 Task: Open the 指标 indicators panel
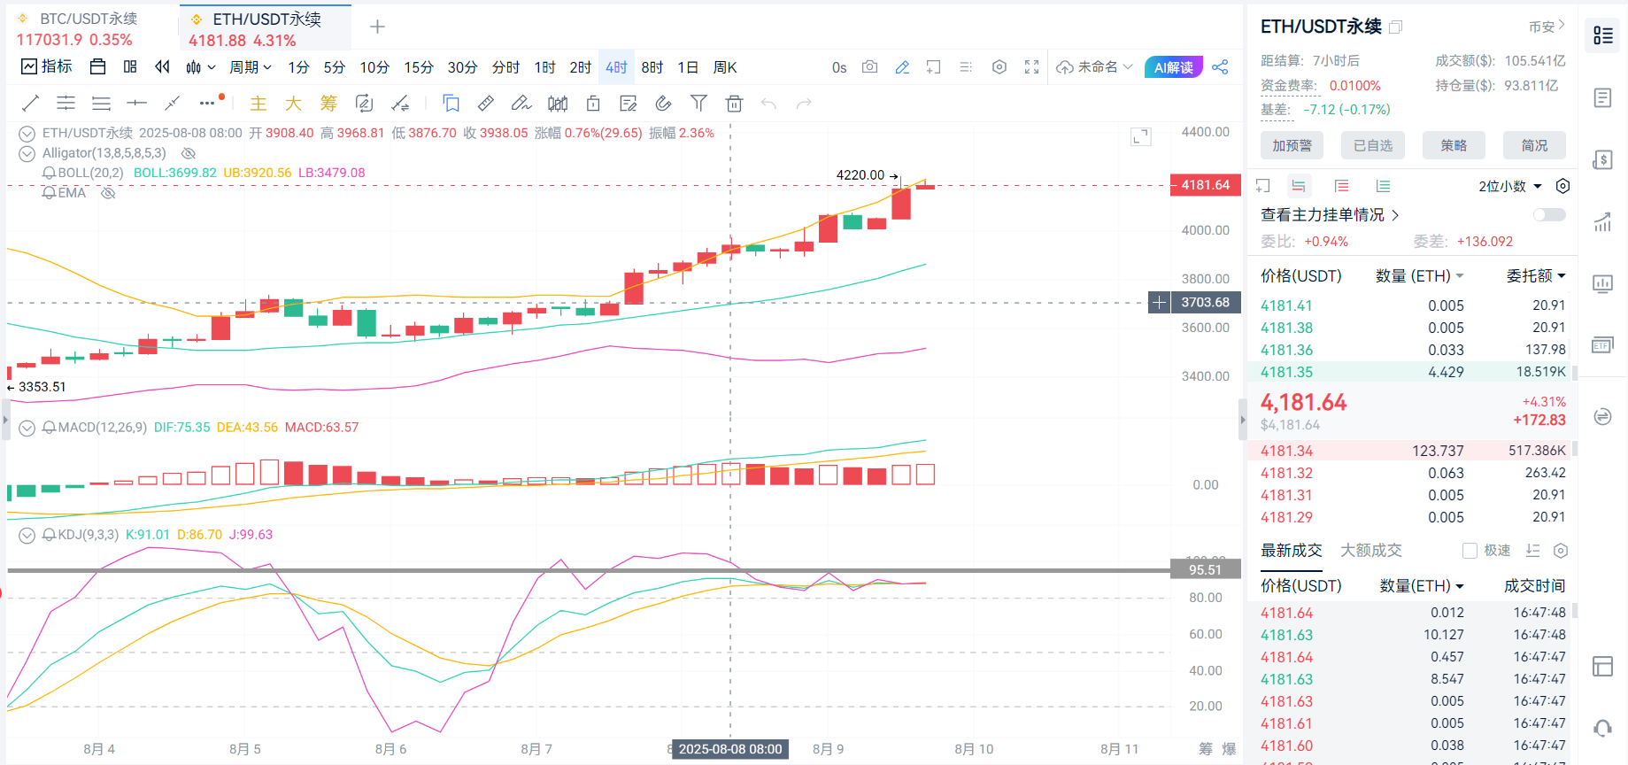[x=46, y=66]
